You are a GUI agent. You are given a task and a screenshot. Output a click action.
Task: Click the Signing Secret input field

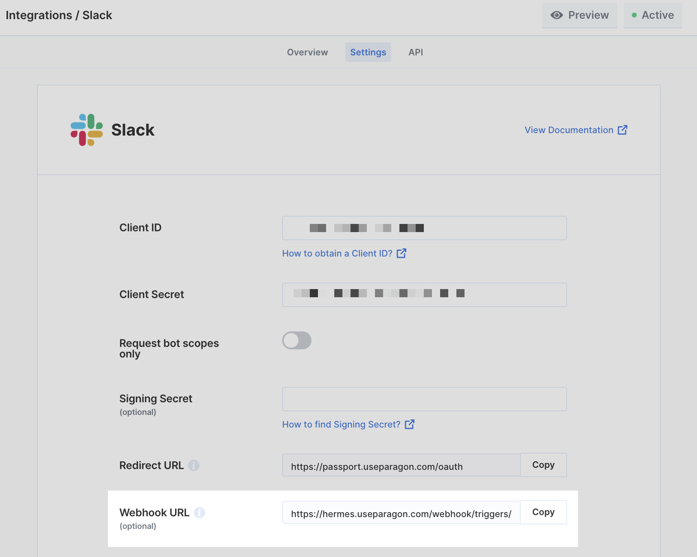424,399
